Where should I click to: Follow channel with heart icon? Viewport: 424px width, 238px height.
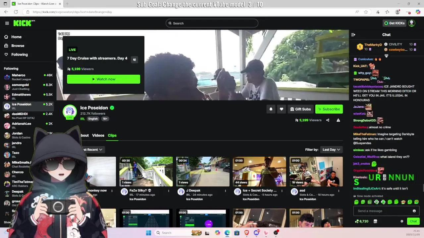coord(282,109)
